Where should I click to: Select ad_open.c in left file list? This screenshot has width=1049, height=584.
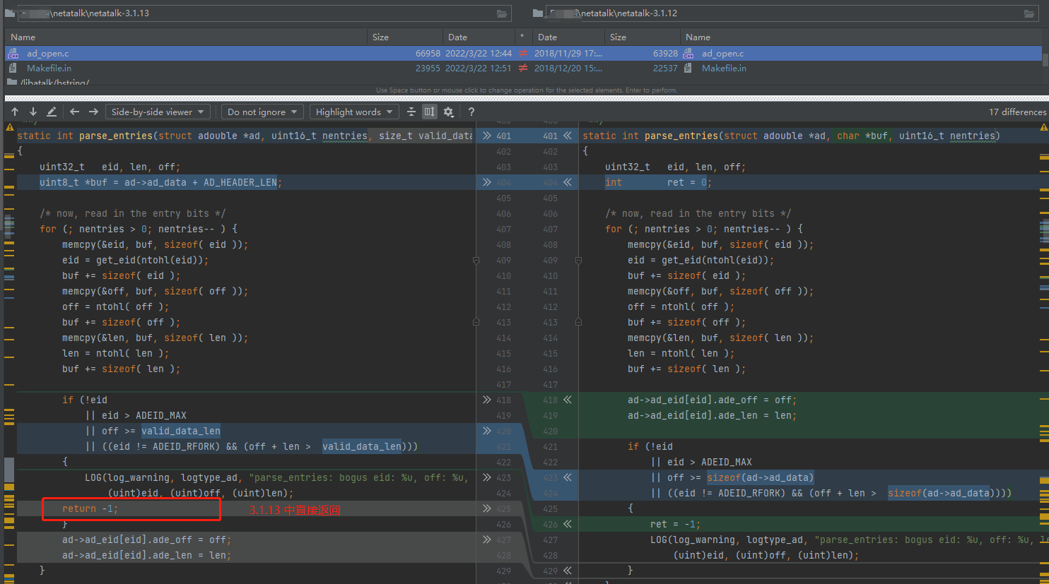pyautogui.click(x=48, y=54)
